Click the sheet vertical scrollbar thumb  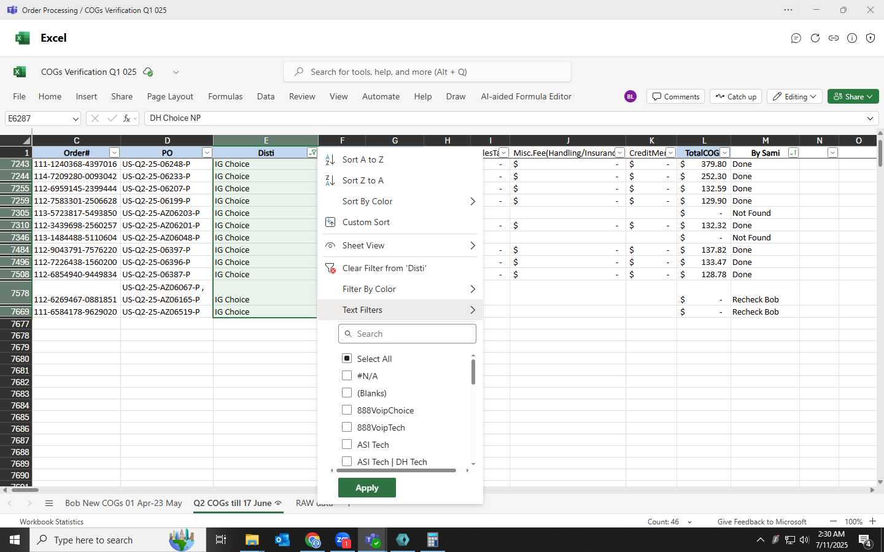880,153
